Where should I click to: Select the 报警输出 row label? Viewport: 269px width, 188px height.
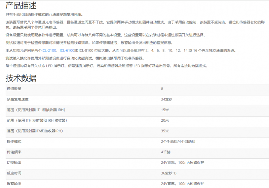click(14, 184)
